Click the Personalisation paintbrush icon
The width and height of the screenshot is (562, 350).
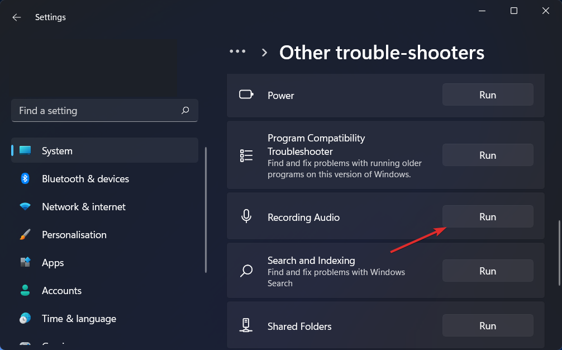pyautogui.click(x=25, y=235)
